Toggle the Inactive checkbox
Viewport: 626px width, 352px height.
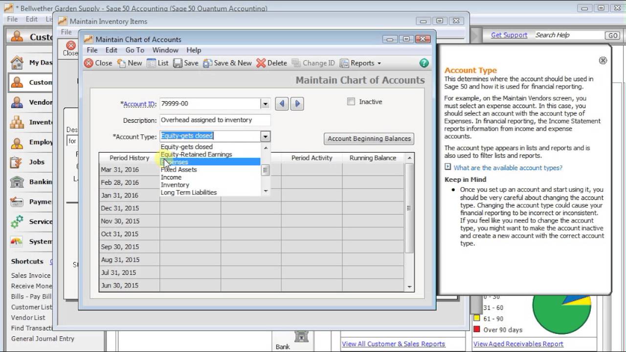click(351, 102)
